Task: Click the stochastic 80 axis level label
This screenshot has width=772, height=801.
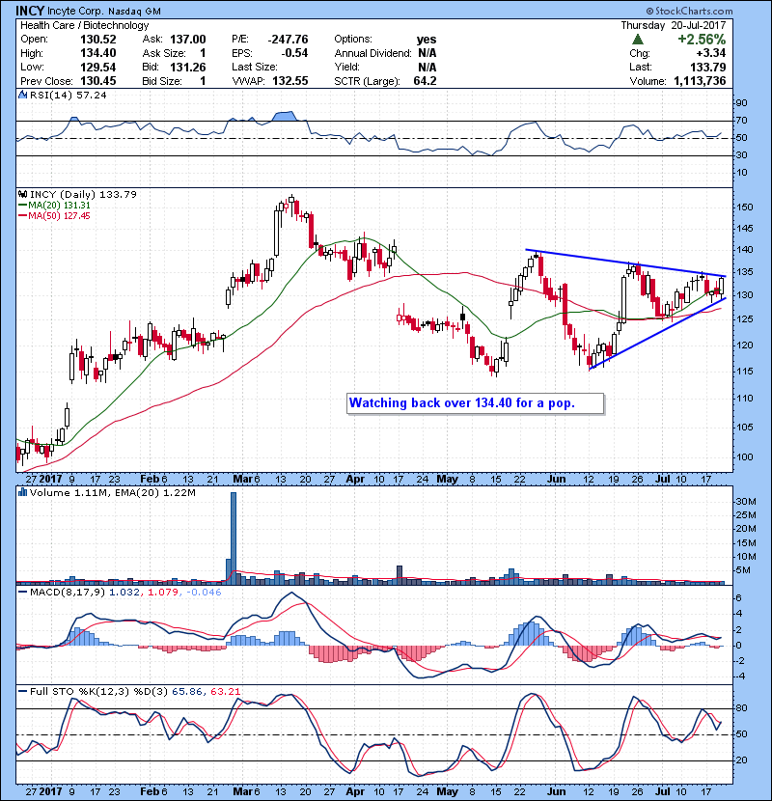Action: 741,708
